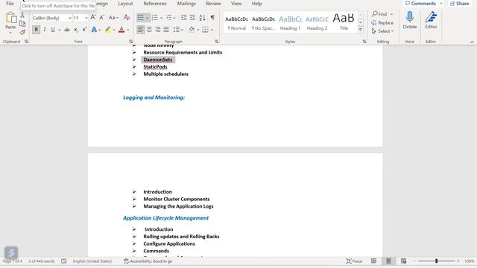Apply Title style
Screen dimensions: 477x268
point(344,22)
